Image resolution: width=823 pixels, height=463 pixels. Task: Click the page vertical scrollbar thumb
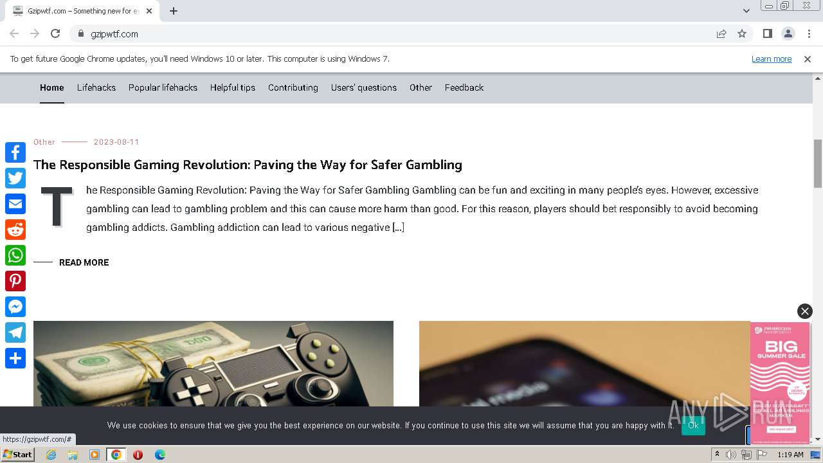tap(818, 163)
